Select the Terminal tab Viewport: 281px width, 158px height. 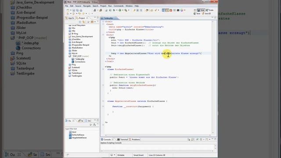pos(122,140)
